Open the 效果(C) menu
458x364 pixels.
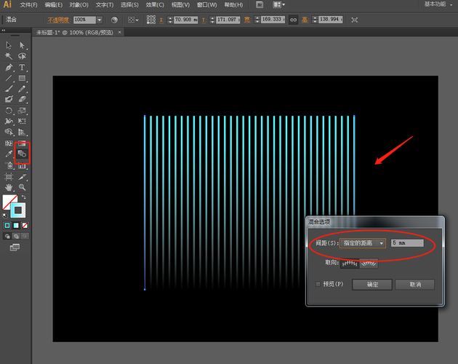(x=155, y=5)
